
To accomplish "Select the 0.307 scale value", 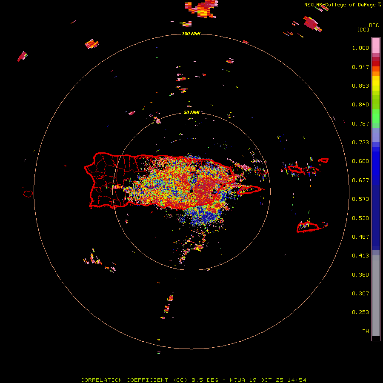I will (360, 294).
